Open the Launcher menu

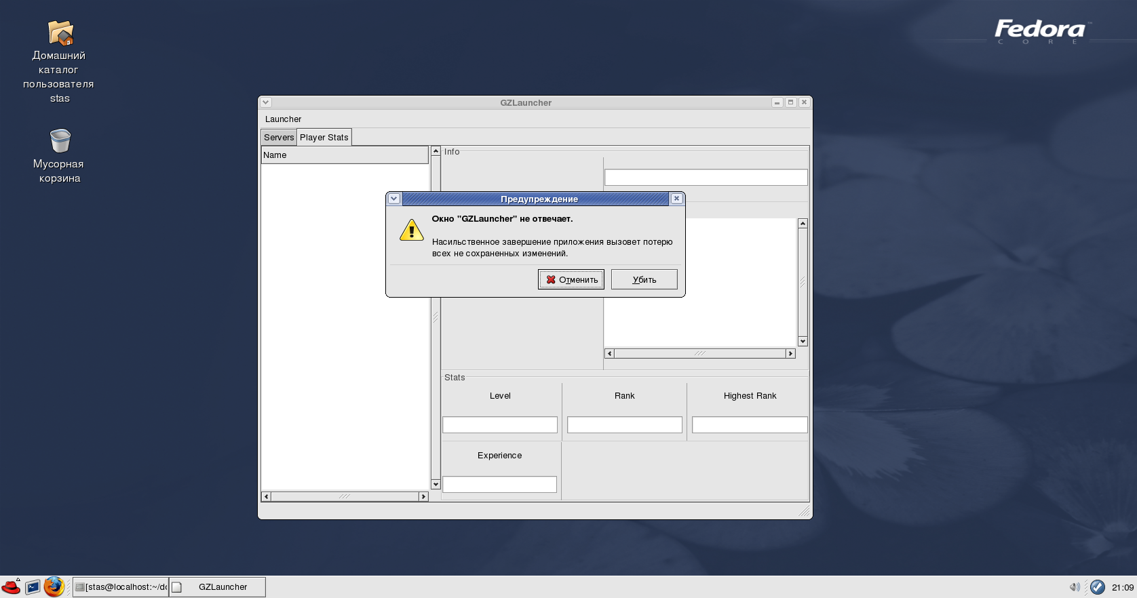[x=283, y=119]
